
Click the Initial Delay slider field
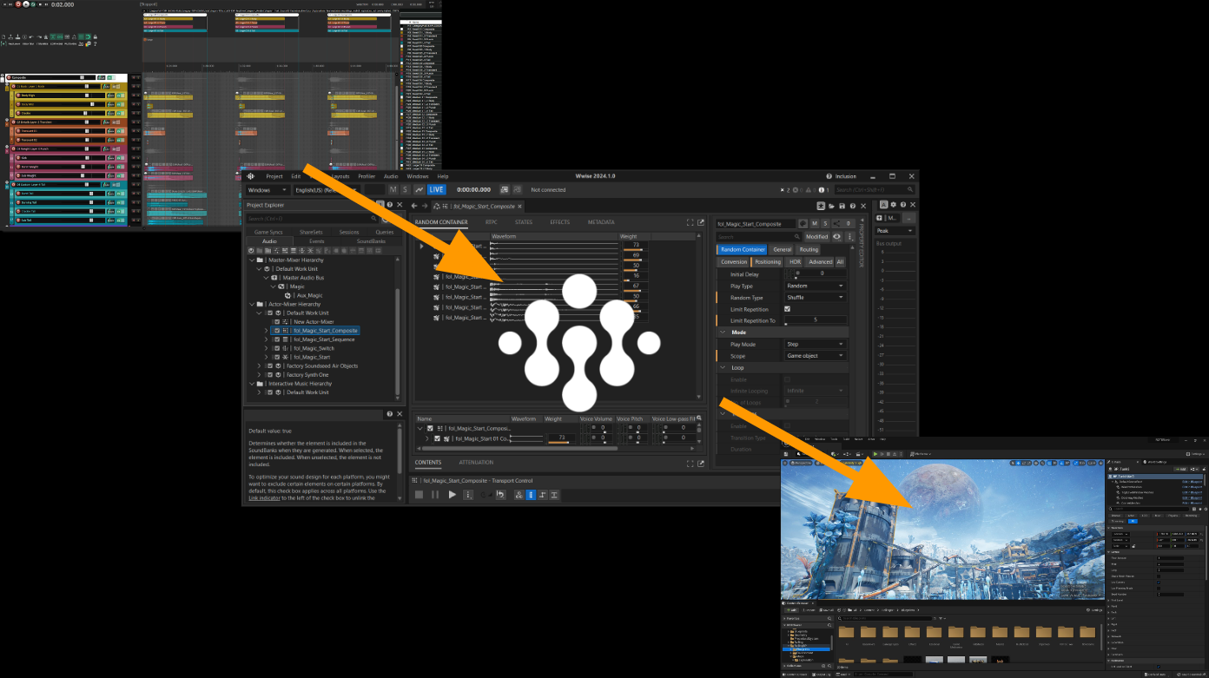816,274
